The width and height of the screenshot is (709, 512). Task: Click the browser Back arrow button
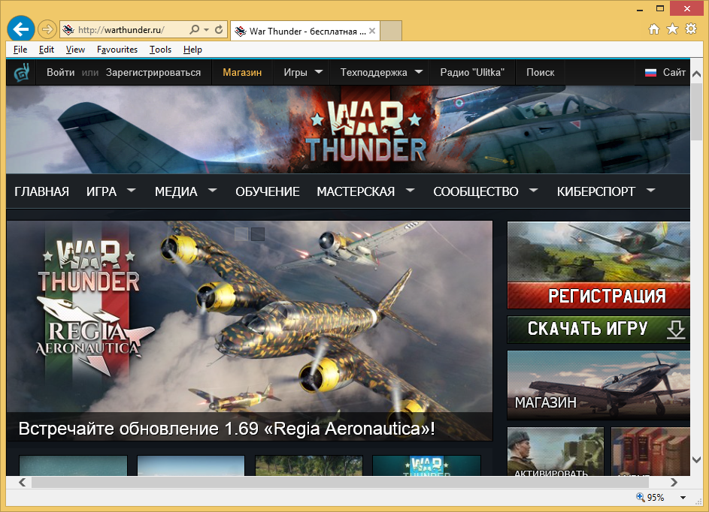[20, 30]
